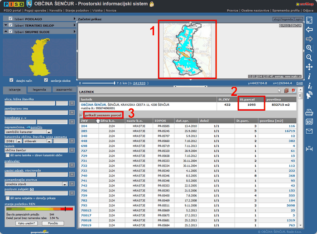Toggle the 'detajlni način' checkbox

[x=12, y=80]
